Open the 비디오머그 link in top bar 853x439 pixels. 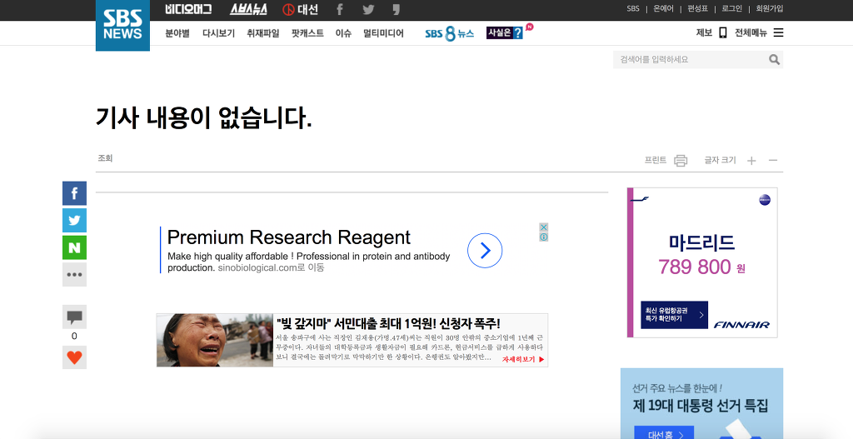click(188, 9)
